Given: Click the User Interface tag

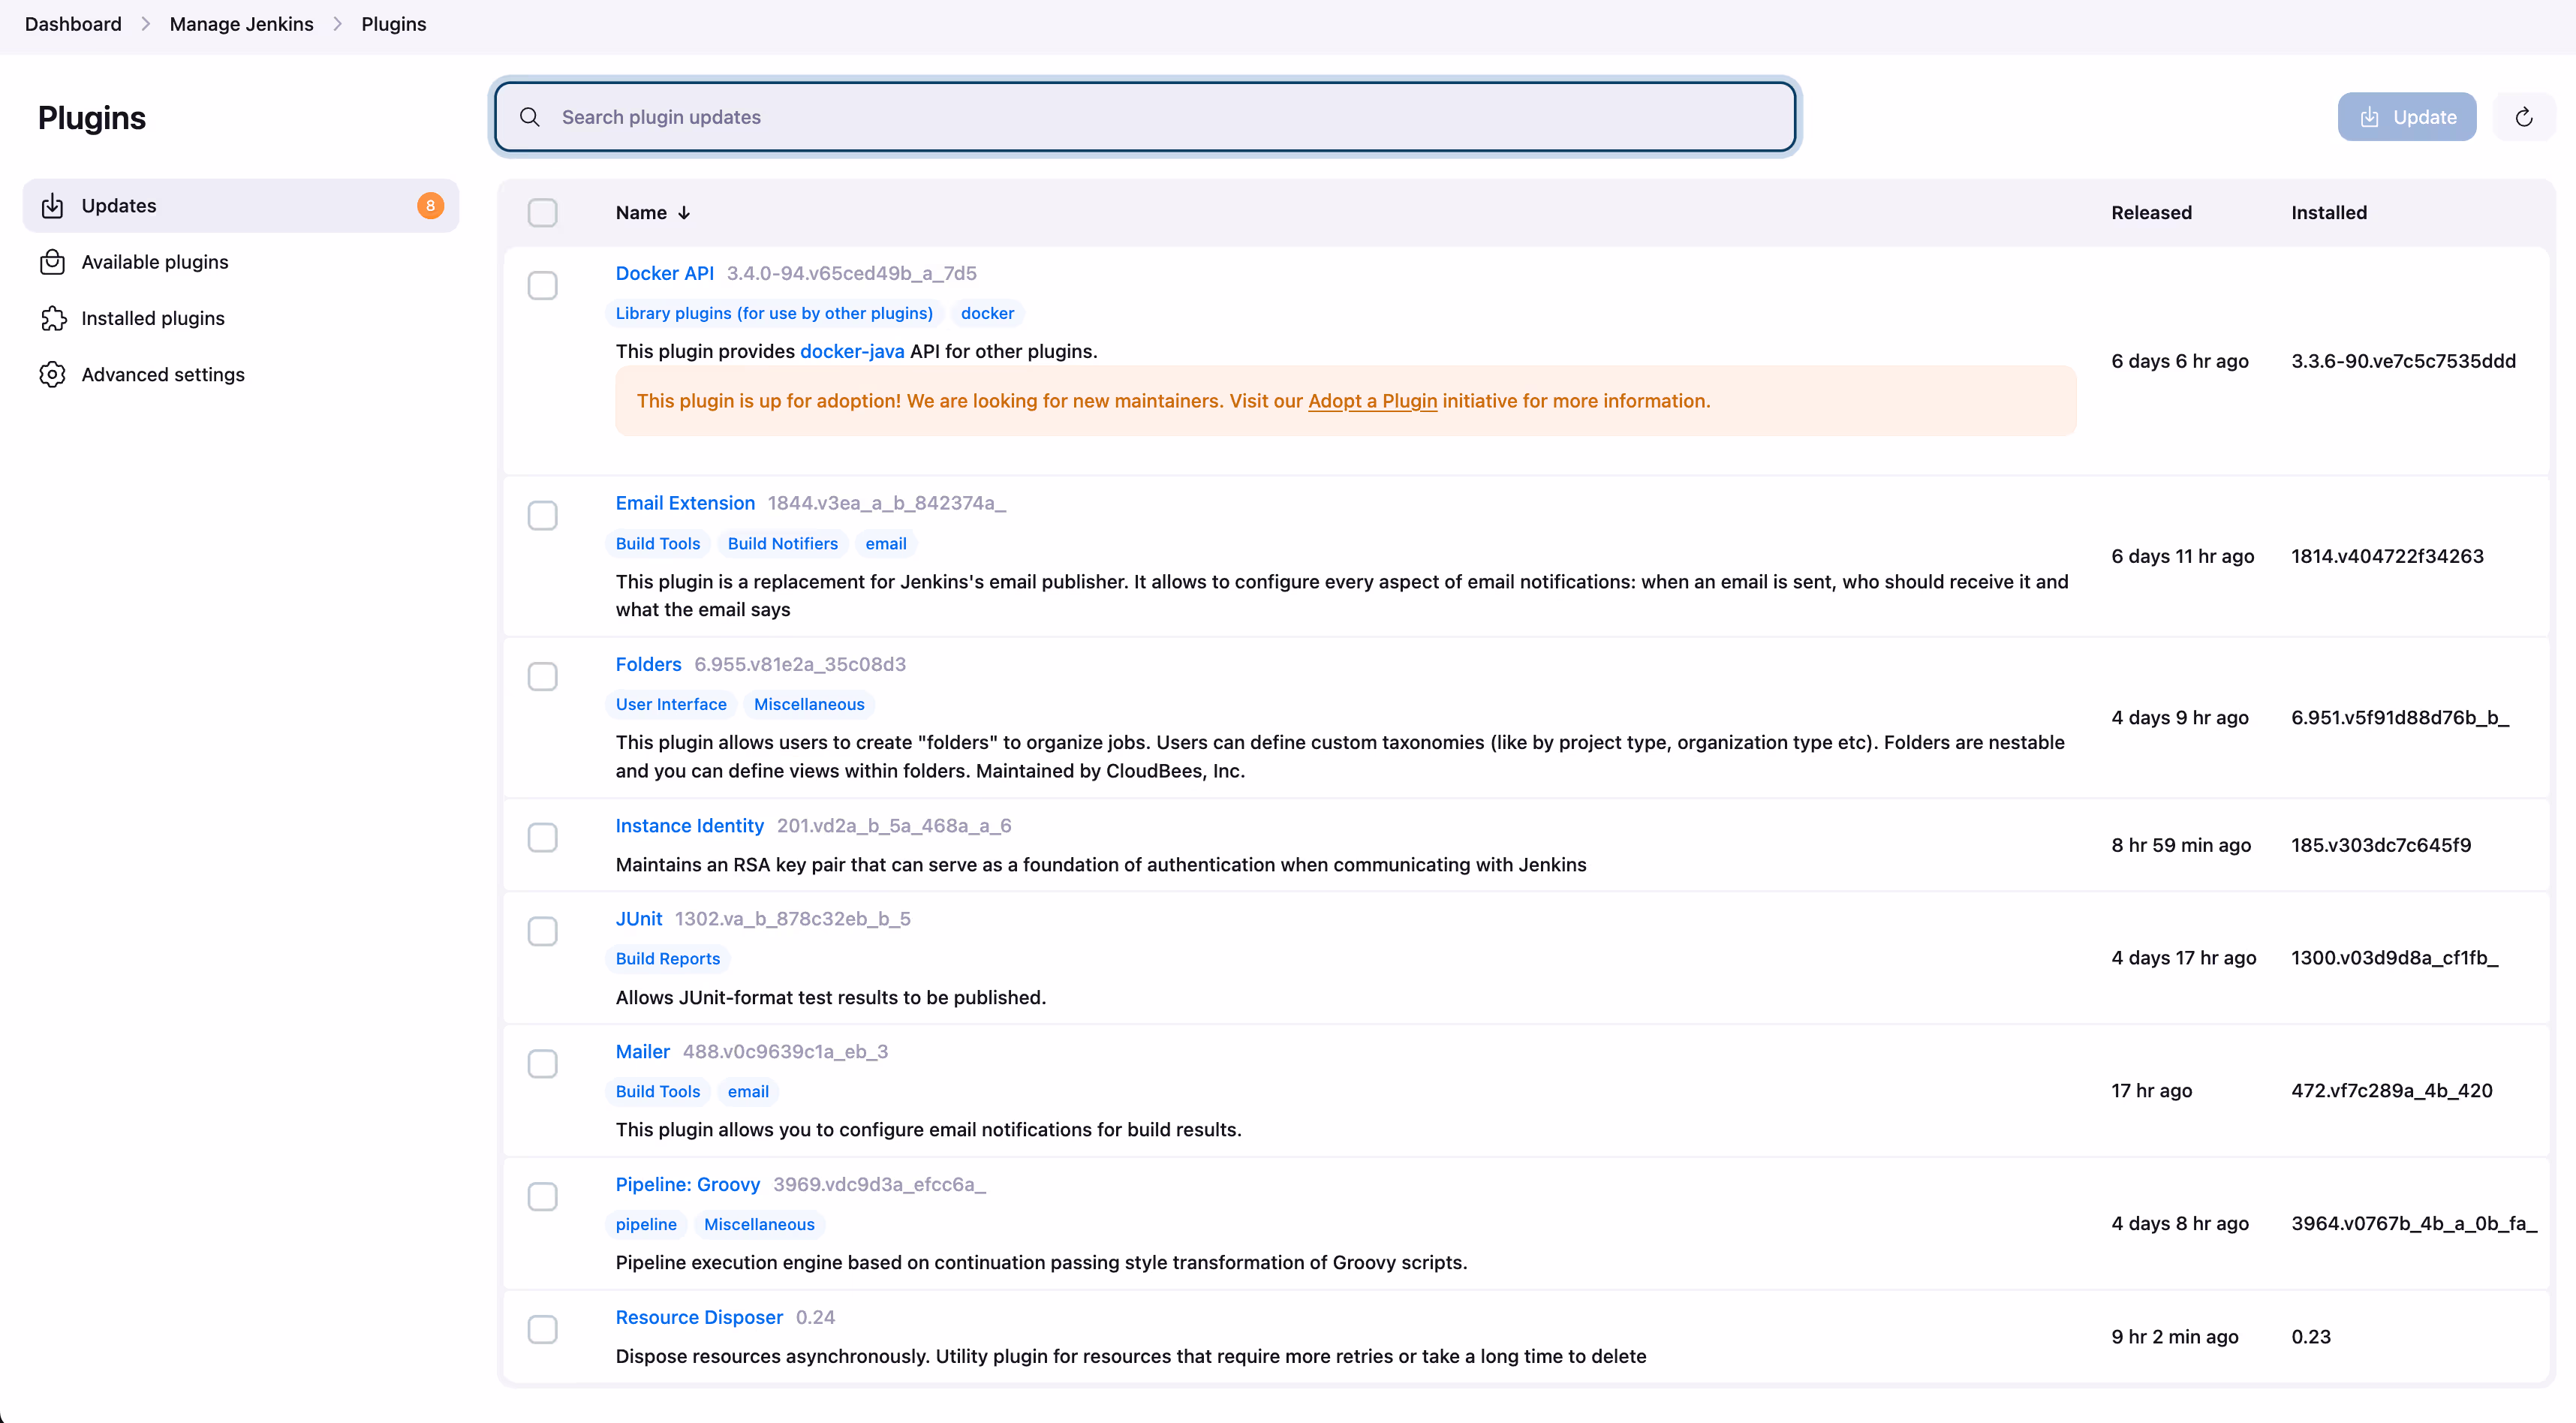Looking at the screenshot, I should (x=671, y=705).
